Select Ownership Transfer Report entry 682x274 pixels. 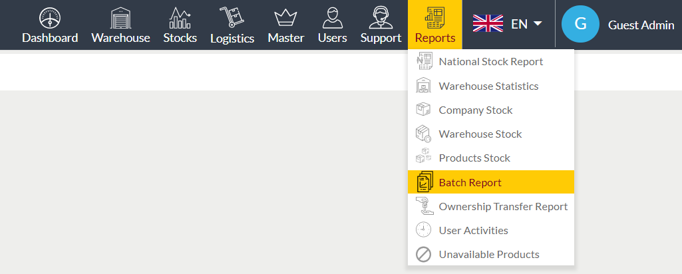491,206
